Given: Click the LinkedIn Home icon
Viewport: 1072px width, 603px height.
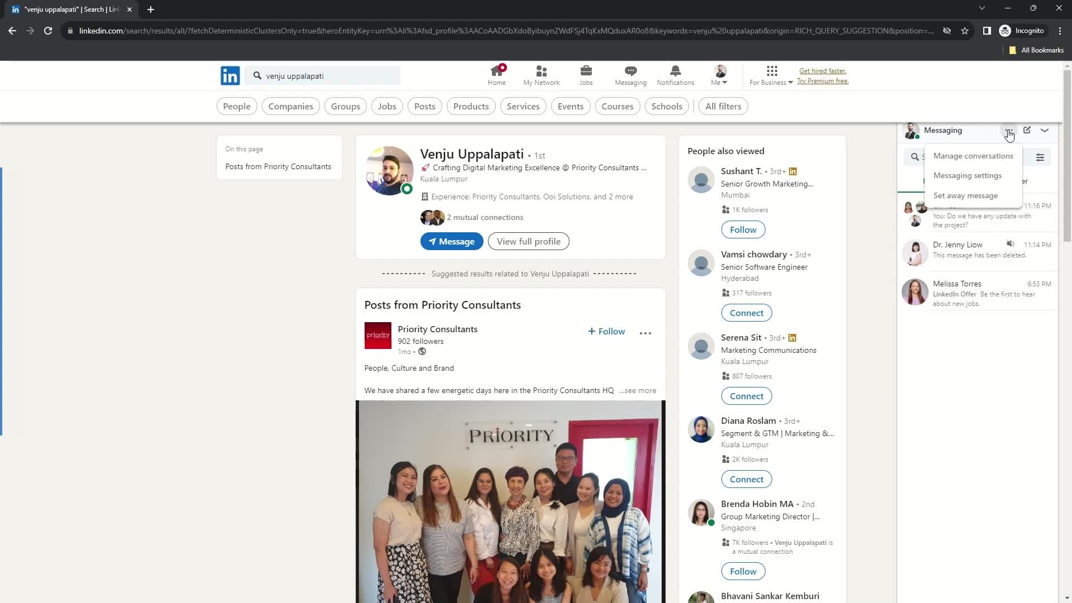Looking at the screenshot, I should coord(497,74).
